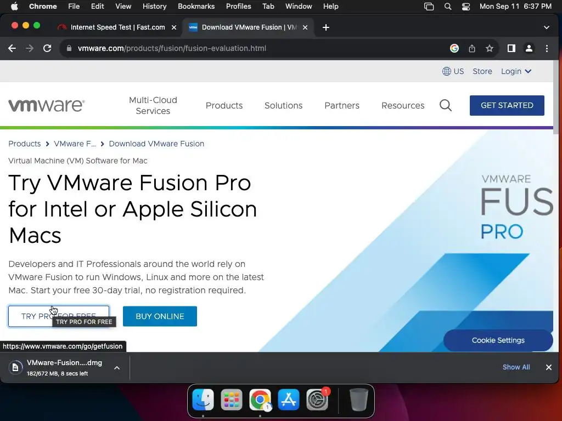The width and height of the screenshot is (562, 421).
Task: Open the Profiles menu
Action: point(238,6)
